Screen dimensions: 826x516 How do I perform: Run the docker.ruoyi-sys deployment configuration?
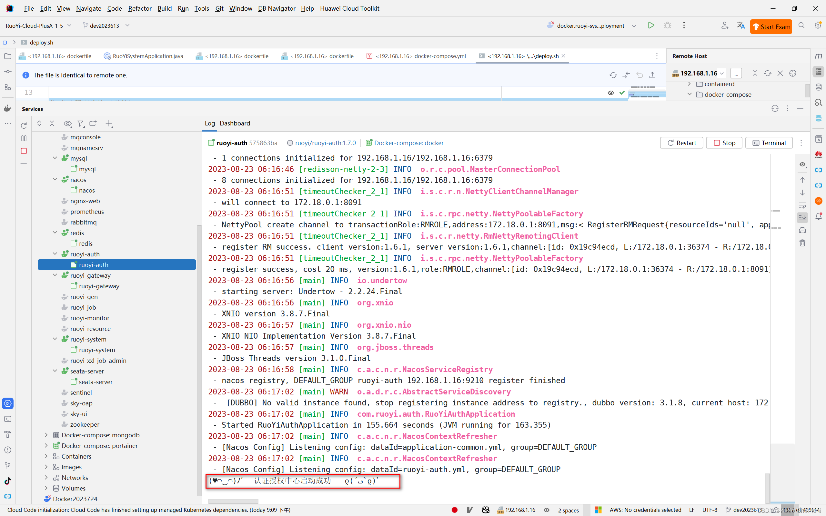[651, 25]
